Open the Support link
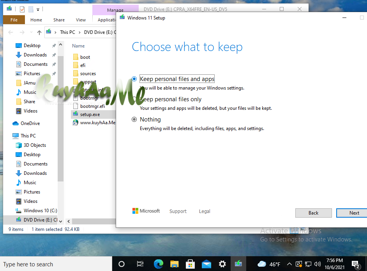The image size is (367, 271). coord(178,211)
